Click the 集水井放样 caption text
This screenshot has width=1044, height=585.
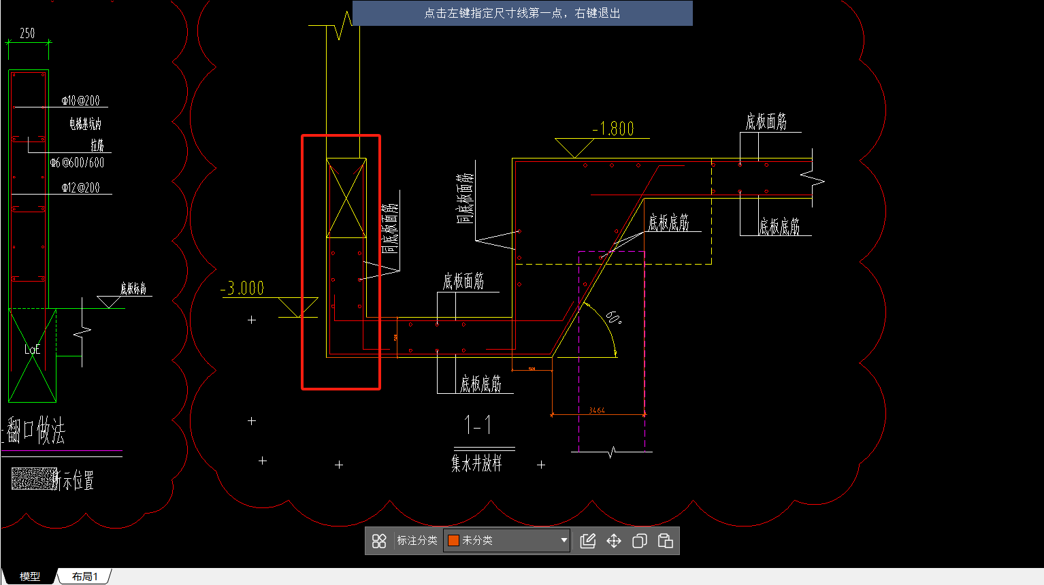(x=476, y=464)
